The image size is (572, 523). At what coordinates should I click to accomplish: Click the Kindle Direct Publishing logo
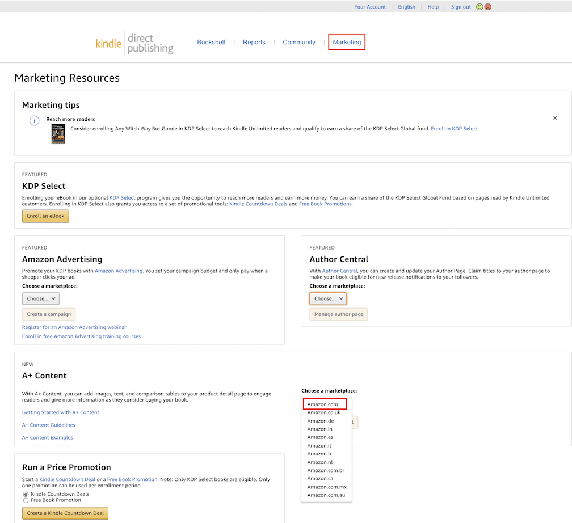134,44
